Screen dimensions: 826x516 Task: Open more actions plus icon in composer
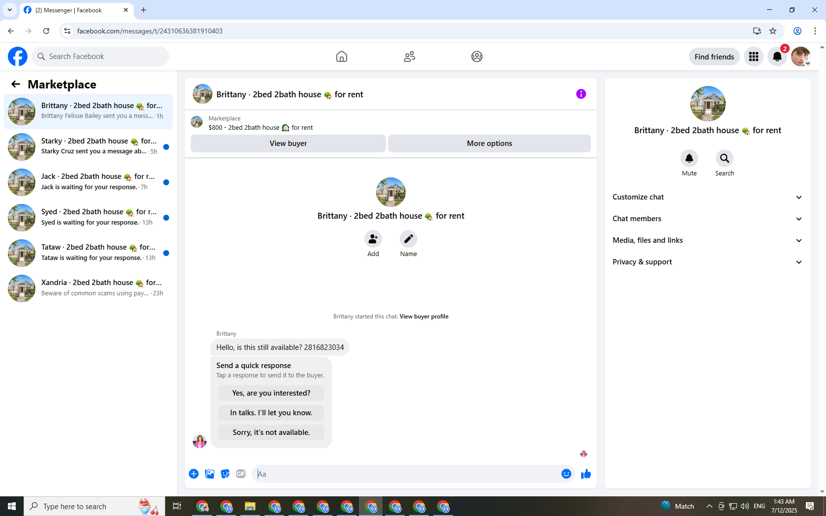pyautogui.click(x=194, y=474)
